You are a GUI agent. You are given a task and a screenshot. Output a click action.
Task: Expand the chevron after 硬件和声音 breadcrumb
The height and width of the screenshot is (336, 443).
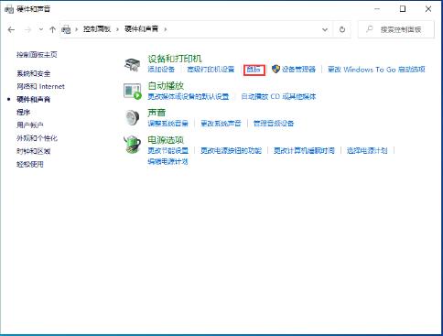[166, 29]
